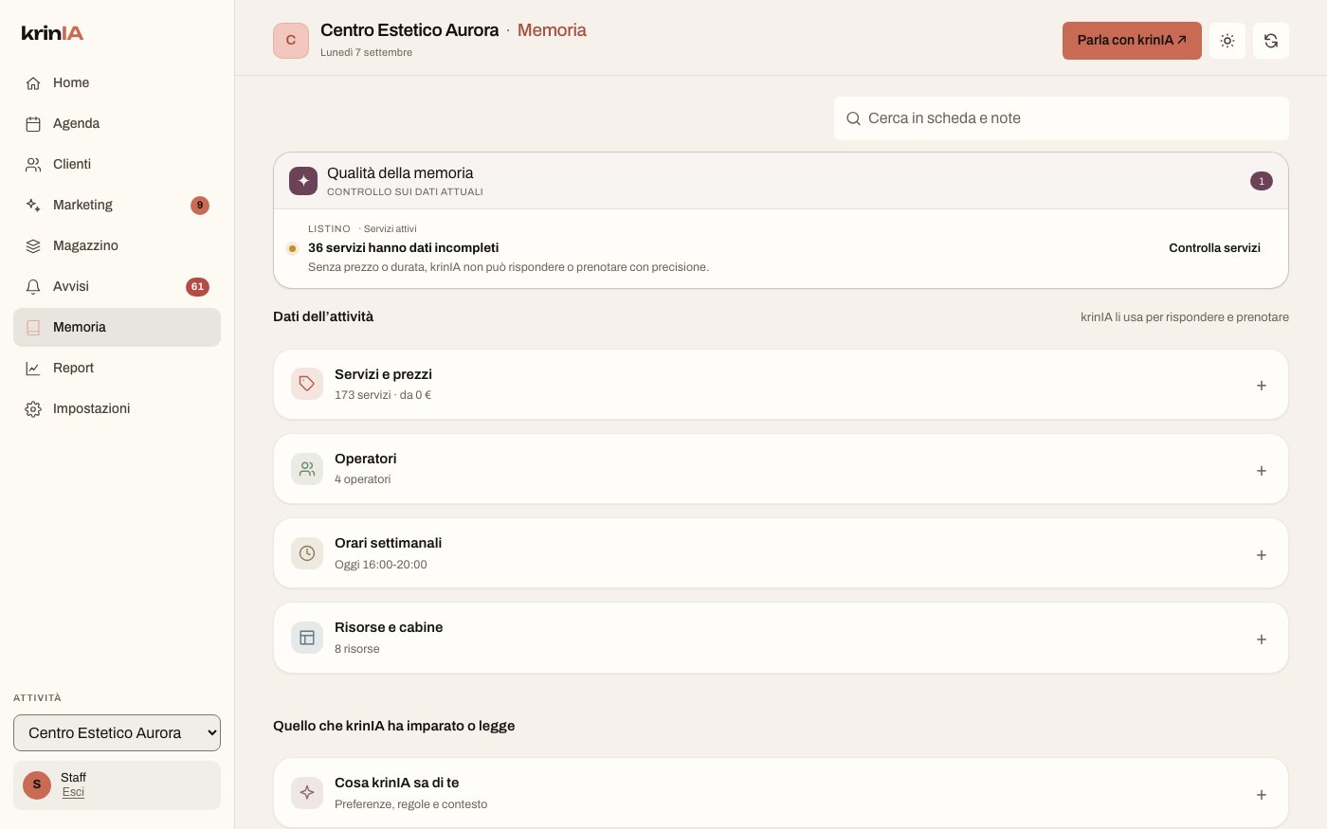
Task: Open Agenda in the sidebar
Action: tap(117, 123)
